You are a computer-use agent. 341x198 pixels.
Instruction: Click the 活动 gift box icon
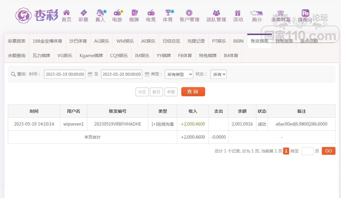point(238,13)
